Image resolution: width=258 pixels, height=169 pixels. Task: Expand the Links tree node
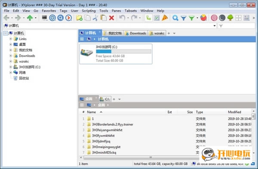10,39
